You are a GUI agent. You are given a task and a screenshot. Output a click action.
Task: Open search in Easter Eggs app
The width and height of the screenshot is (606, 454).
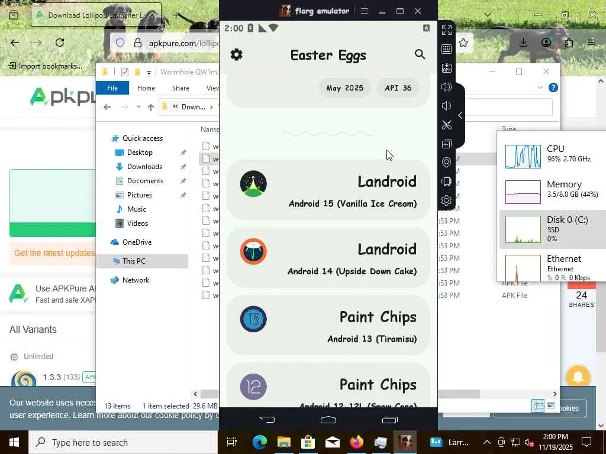(x=420, y=54)
